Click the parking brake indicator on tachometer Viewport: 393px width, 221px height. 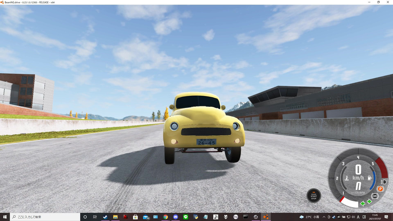point(380,189)
